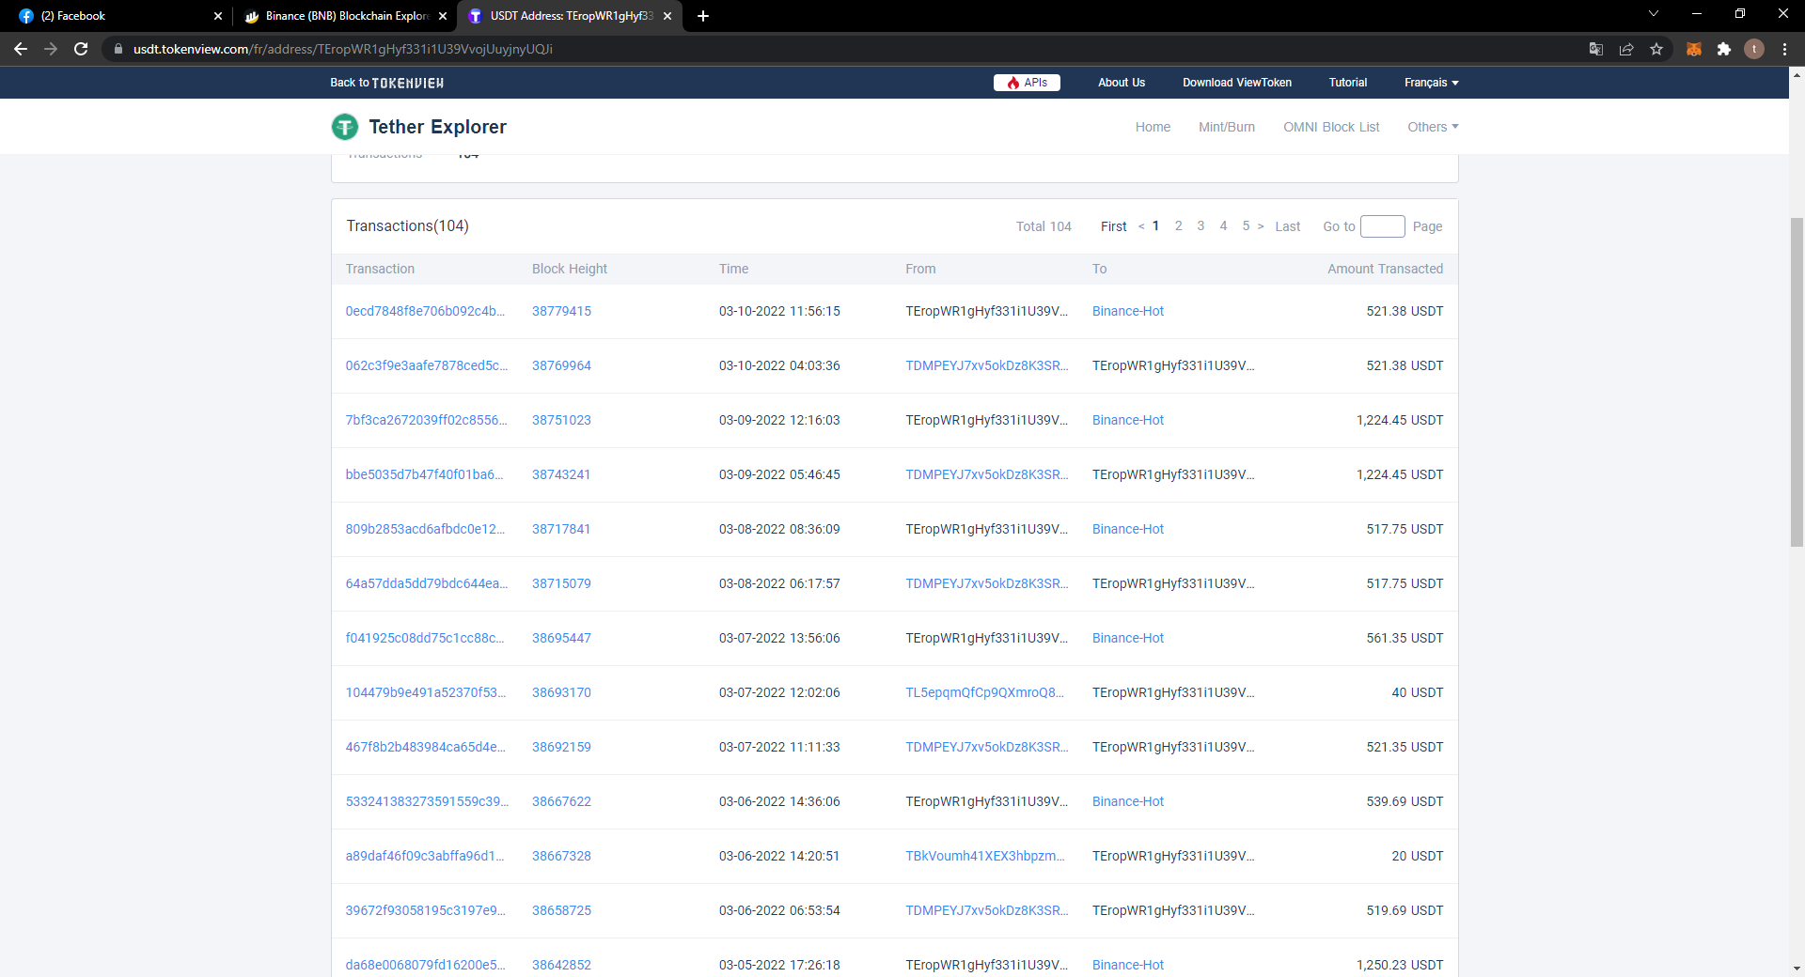Select amount text "1,224.45 USDT" at 12:16:03
Image resolution: width=1805 pixels, height=977 pixels.
coord(1400,420)
